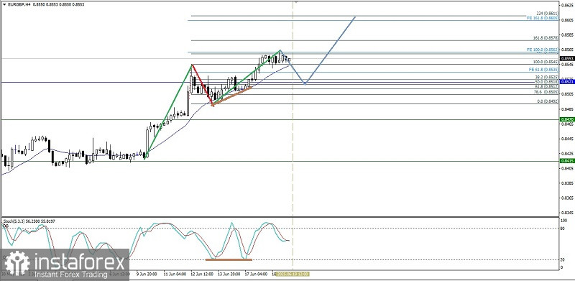Screen dimensions: 575x281
Task: Click the stochastic scale value 80
Action: click(563, 228)
